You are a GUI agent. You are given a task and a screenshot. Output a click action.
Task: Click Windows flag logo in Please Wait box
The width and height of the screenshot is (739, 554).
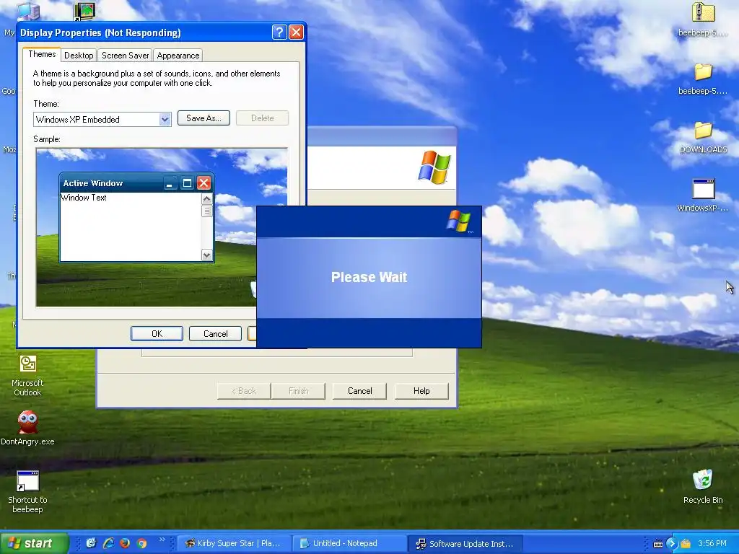[x=459, y=221]
